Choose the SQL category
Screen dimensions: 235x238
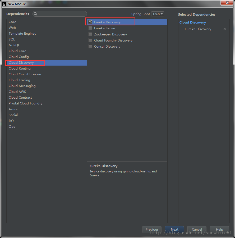click(47, 39)
